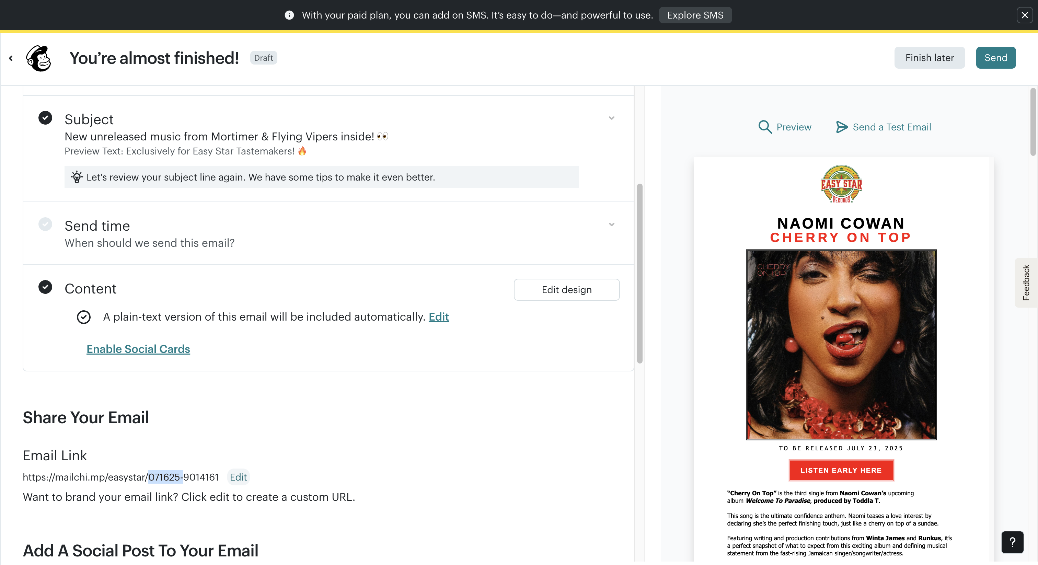Click the info icon in the SMS banner

(289, 15)
